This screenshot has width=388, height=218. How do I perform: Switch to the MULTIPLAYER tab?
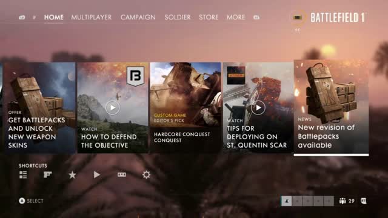pyautogui.click(x=92, y=18)
